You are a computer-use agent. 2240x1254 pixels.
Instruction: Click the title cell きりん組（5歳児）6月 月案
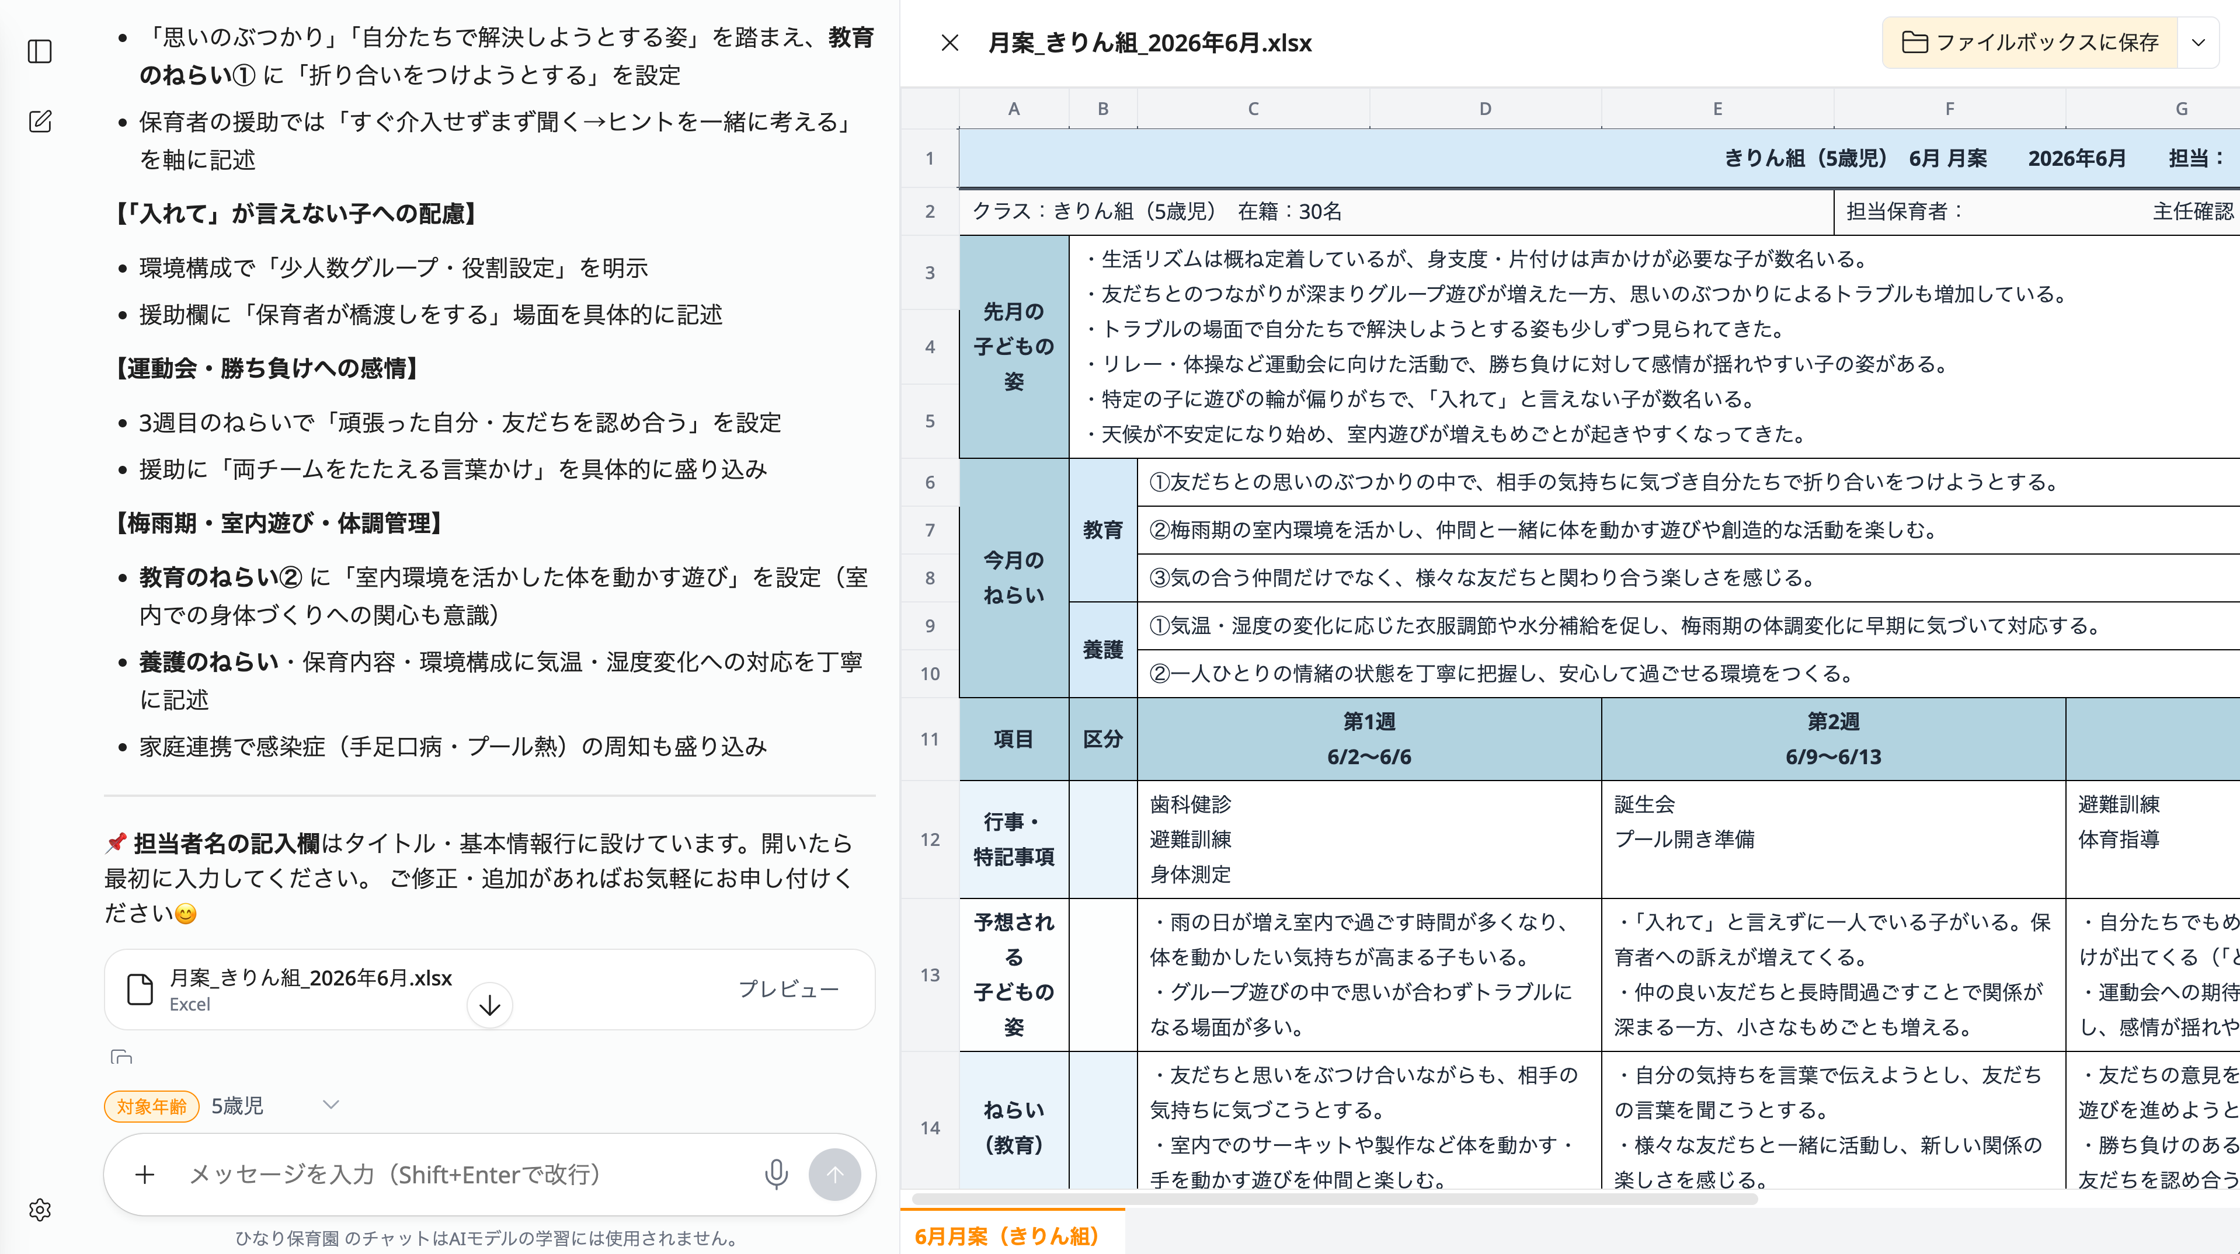click(x=1599, y=158)
